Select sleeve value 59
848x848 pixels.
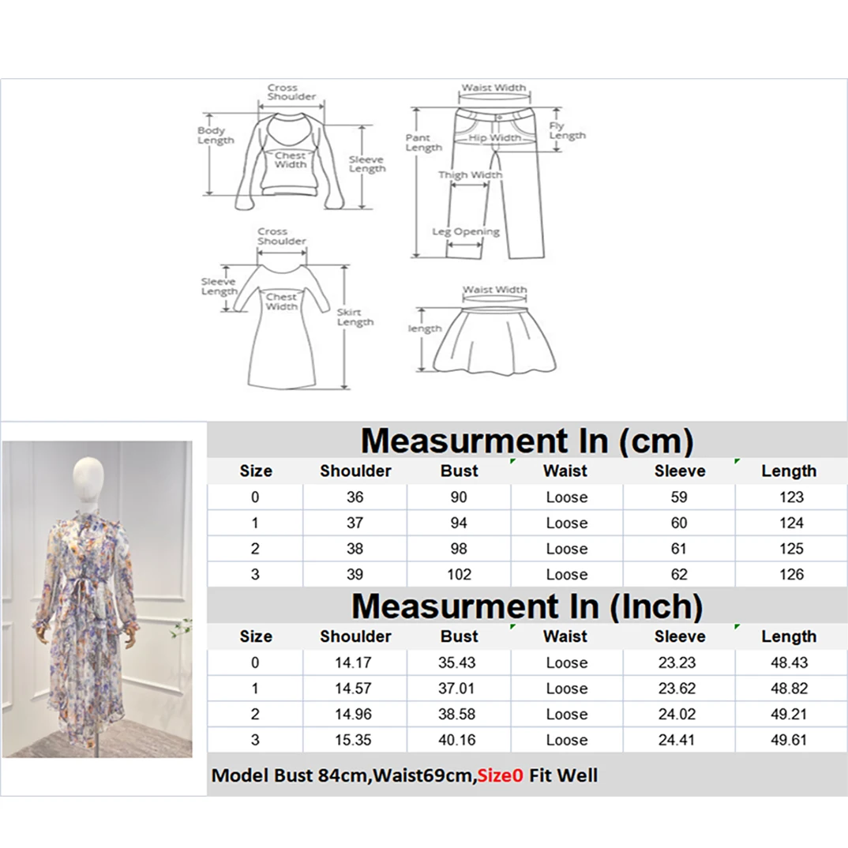click(679, 497)
